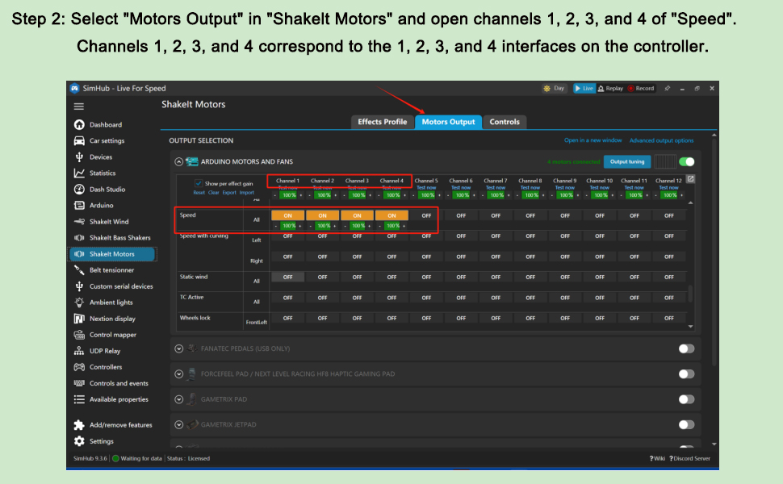This screenshot has height=484, width=783.
Task: Open the hamburger menu above the sidebar
Action: tap(79, 106)
